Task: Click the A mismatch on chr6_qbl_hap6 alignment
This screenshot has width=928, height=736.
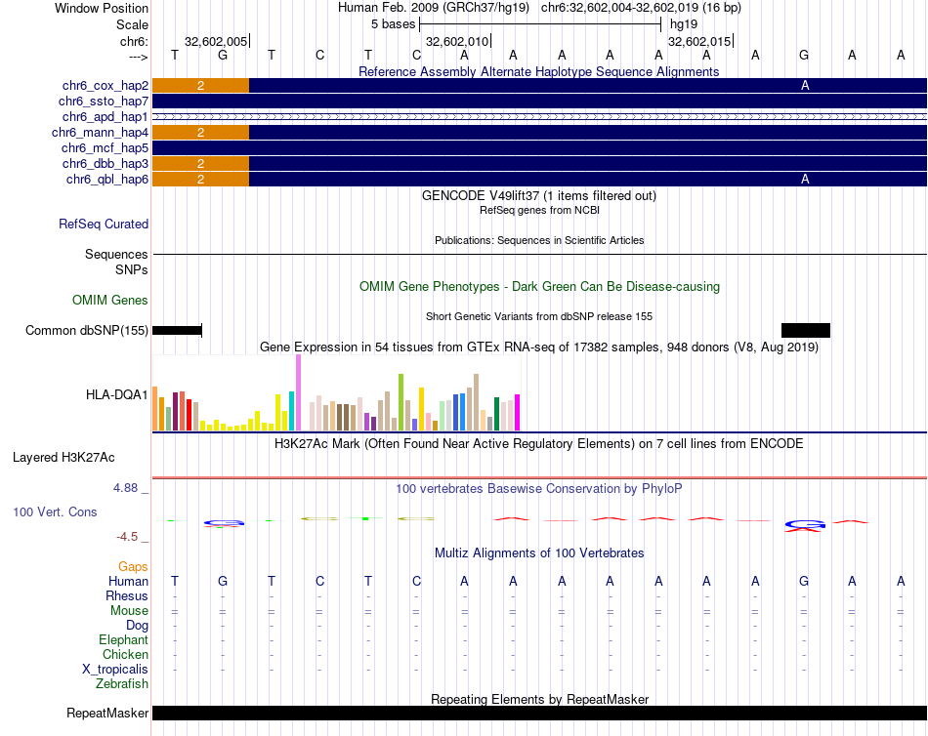Action: (805, 180)
